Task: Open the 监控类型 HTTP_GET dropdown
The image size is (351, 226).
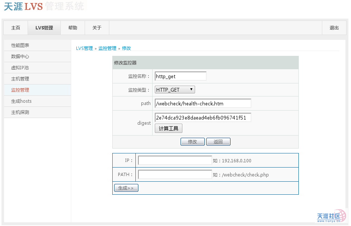Action: tap(175, 90)
